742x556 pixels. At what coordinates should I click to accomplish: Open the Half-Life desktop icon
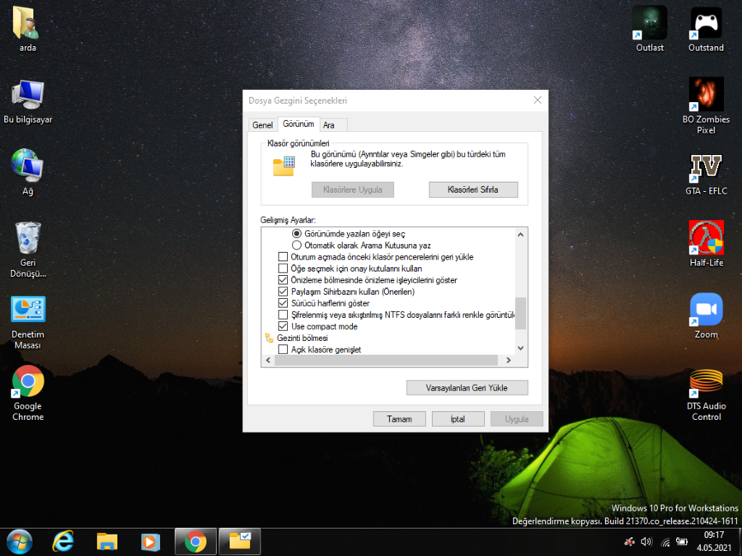[x=706, y=238]
